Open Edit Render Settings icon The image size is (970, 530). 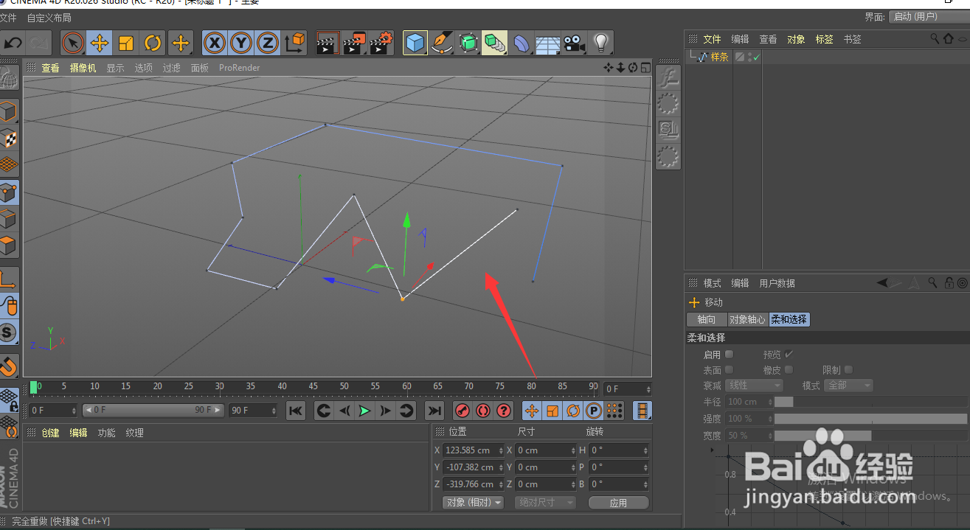381,43
